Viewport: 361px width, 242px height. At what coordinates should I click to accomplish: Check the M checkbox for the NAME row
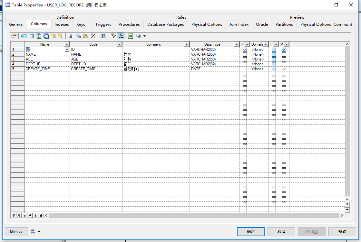point(284,54)
